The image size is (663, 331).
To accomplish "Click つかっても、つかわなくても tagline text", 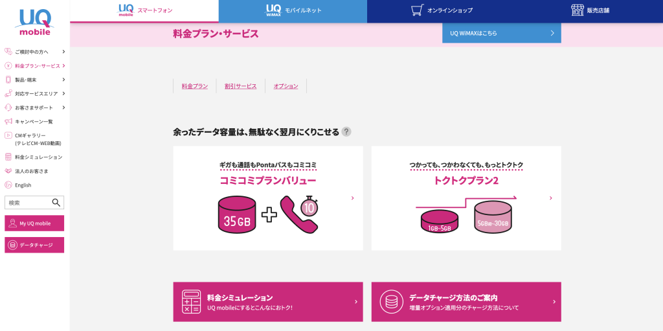I will click(466, 165).
